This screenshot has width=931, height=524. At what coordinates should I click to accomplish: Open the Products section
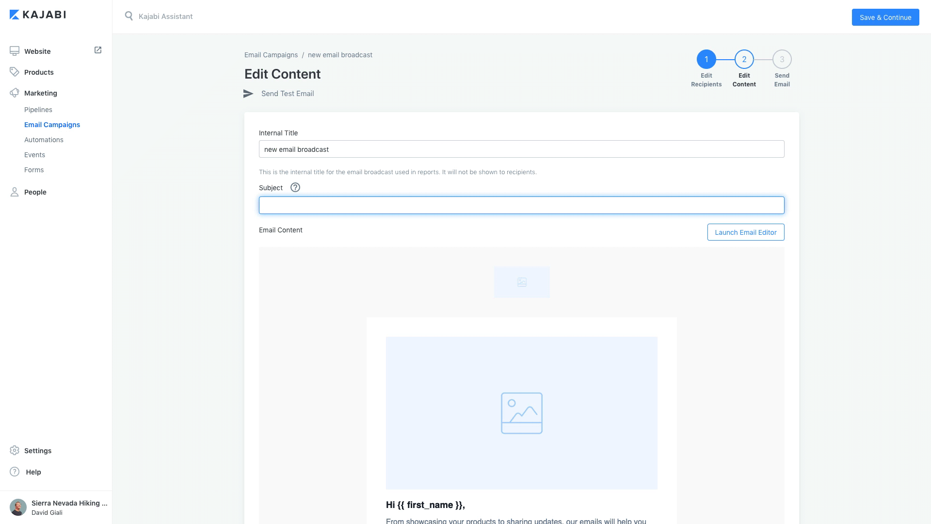coord(39,72)
